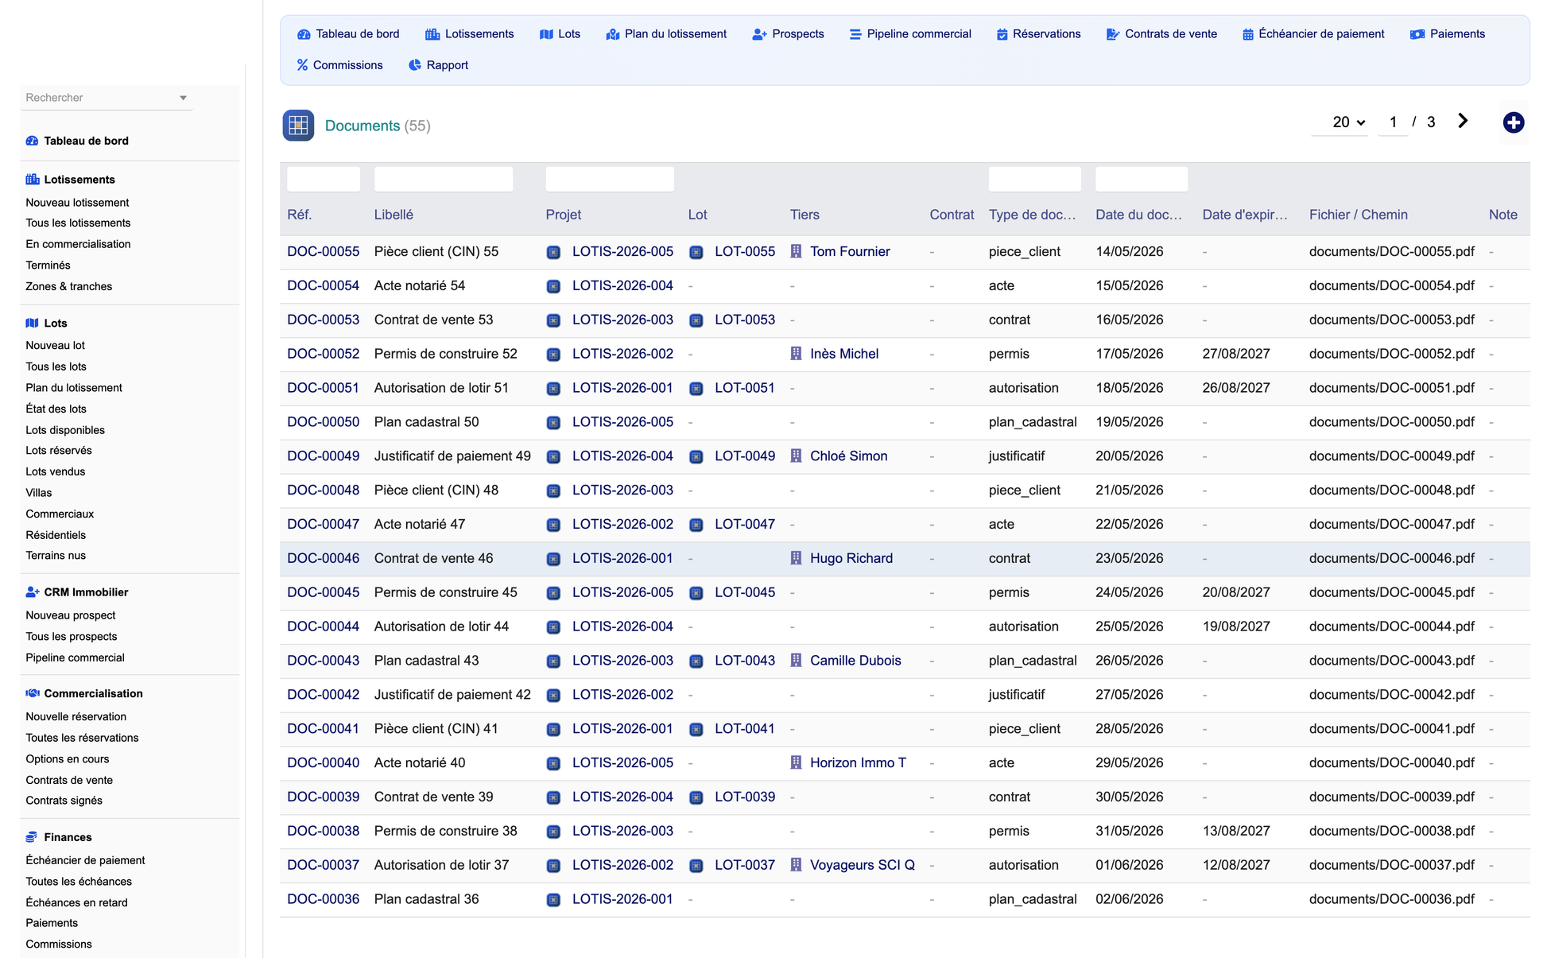Click project icon in DOC-00055 row
Viewport: 1547px width, 958px height.
coord(553,252)
